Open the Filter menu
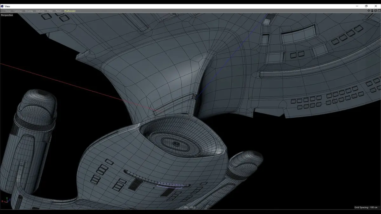 coord(50,11)
